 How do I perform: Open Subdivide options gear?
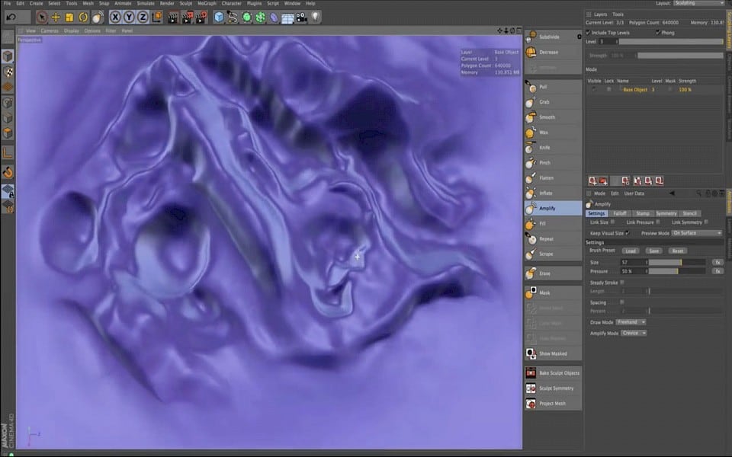[x=579, y=37]
